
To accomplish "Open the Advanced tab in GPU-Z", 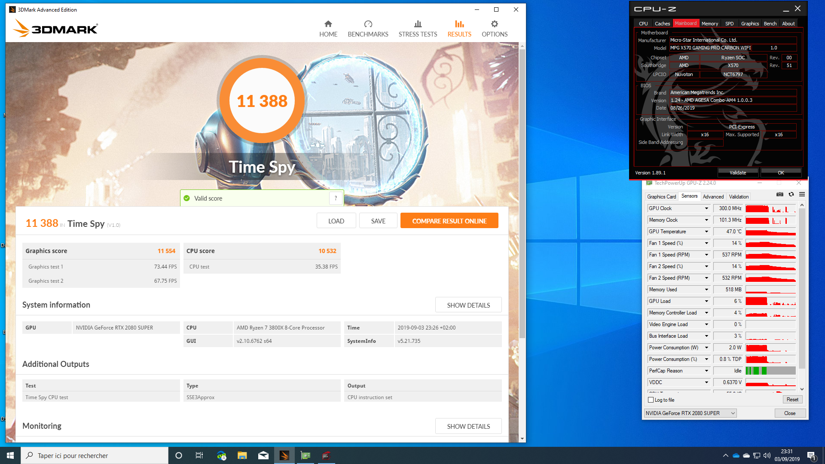I will pos(713,196).
